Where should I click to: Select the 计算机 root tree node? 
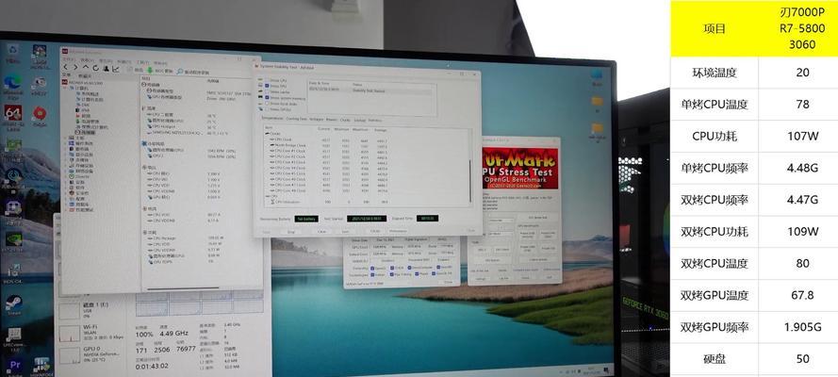pyautogui.click(x=79, y=88)
